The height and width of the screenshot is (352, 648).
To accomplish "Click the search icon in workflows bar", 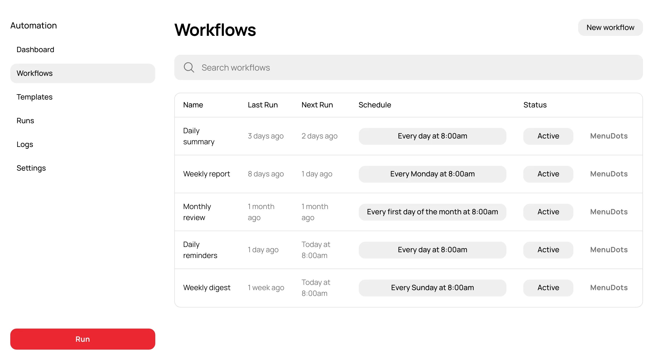I will pos(189,67).
